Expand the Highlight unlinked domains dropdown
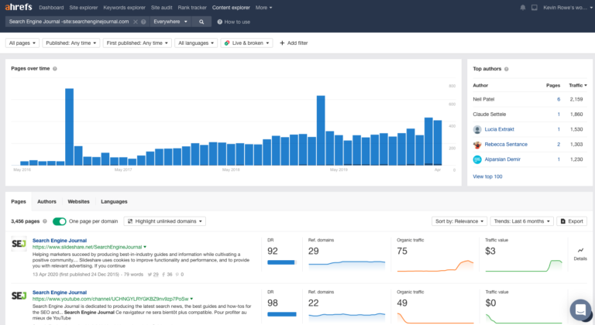This screenshot has height=325, width=595. point(165,221)
